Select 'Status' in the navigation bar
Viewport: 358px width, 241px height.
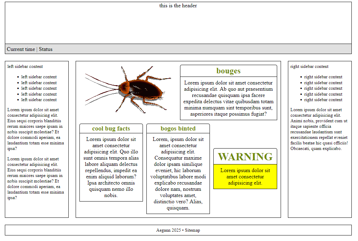(x=46, y=49)
